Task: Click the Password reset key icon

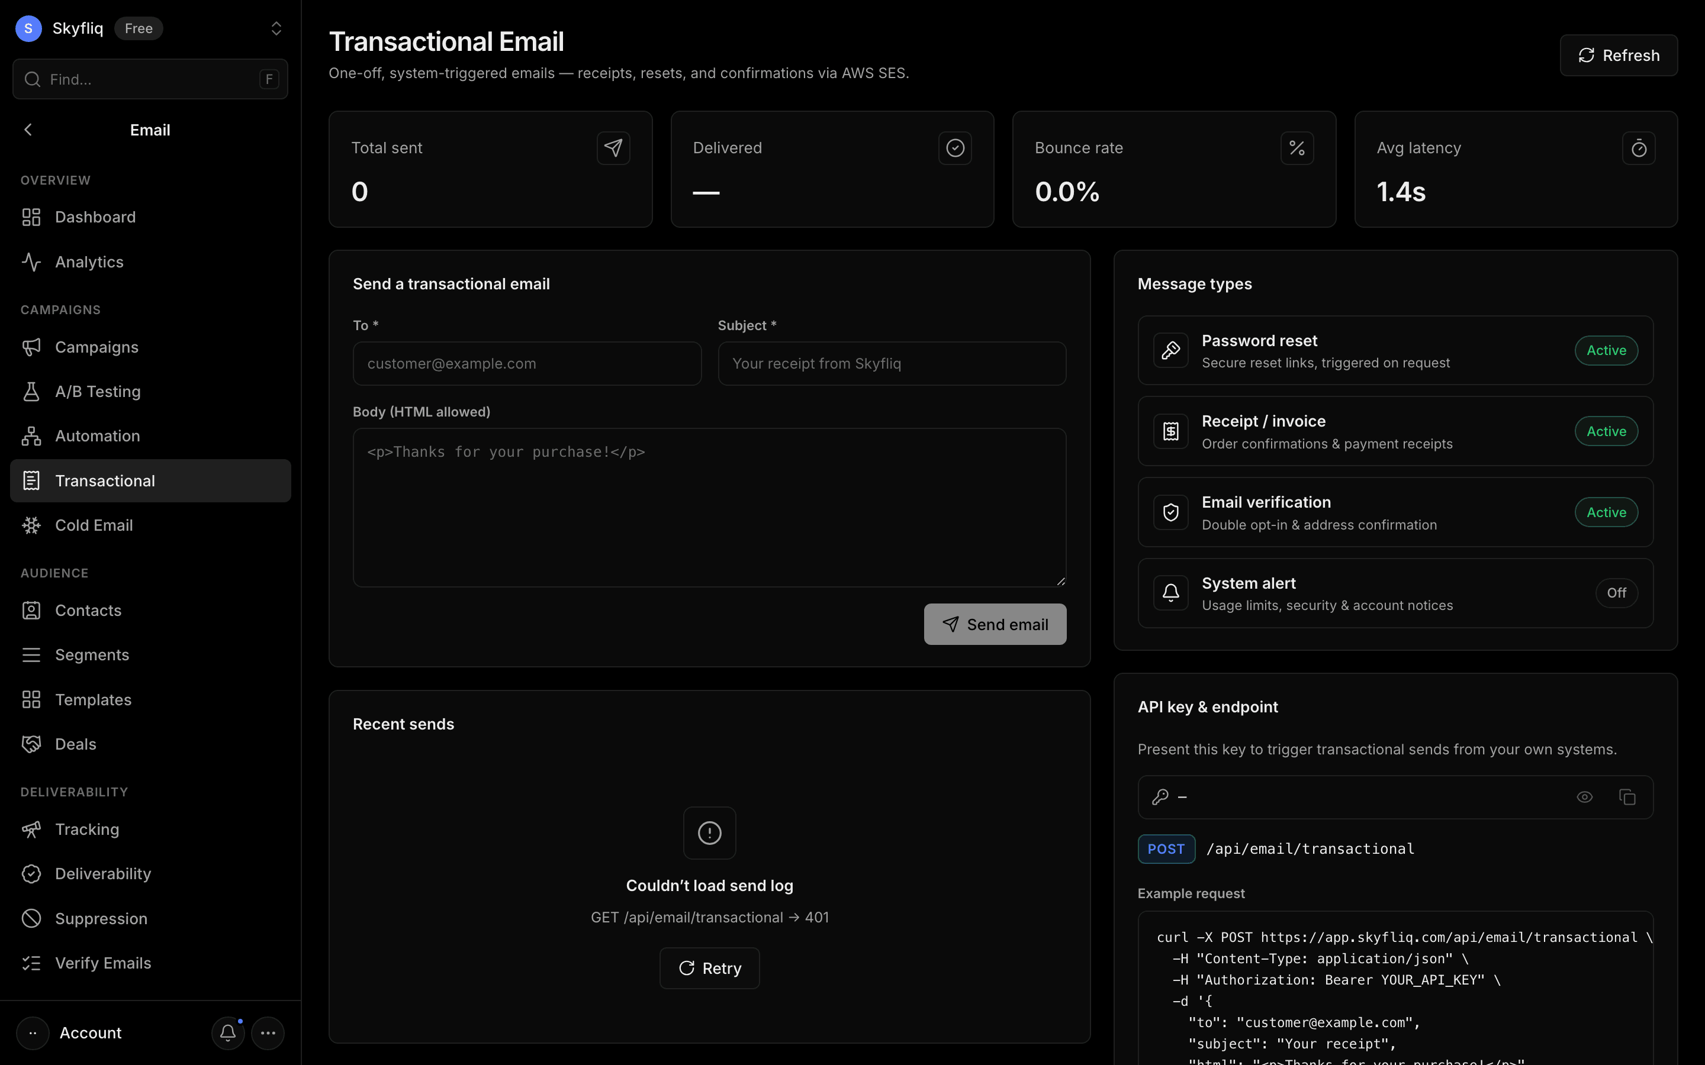Action: pyautogui.click(x=1170, y=350)
